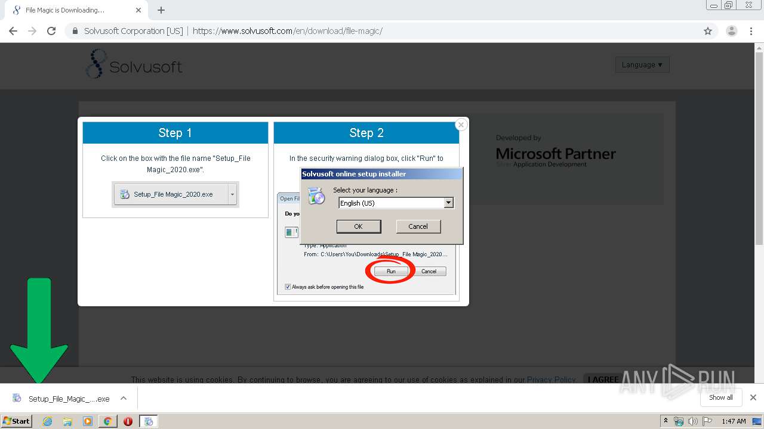Image resolution: width=764 pixels, height=429 pixels.
Task: Open the Privacy Policy link
Action: click(551, 380)
